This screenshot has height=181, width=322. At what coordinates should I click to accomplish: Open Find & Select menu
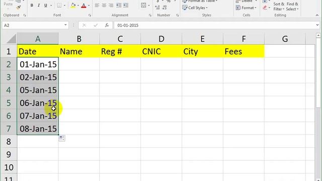292,7
